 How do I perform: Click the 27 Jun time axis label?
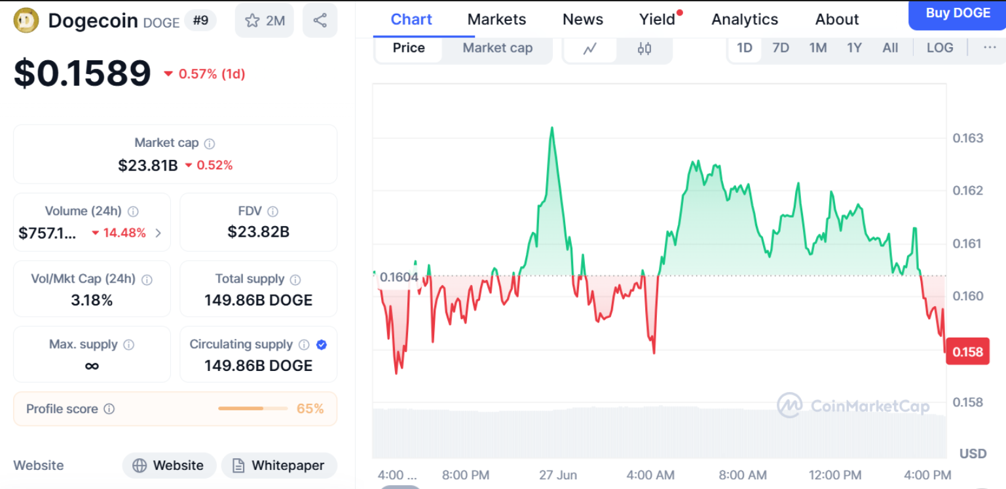pyautogui.click(x=558, y=475)
